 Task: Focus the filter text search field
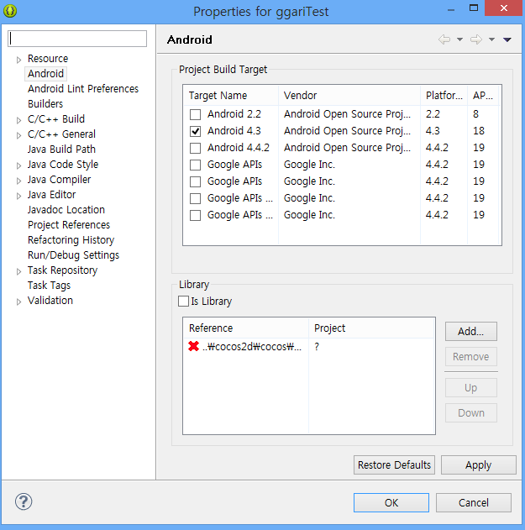click(77, 39)
